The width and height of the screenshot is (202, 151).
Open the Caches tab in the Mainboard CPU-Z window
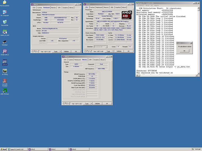[x=40, y=8]
